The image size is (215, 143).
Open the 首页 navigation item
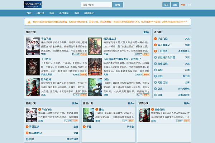click(x=29, y=13)
